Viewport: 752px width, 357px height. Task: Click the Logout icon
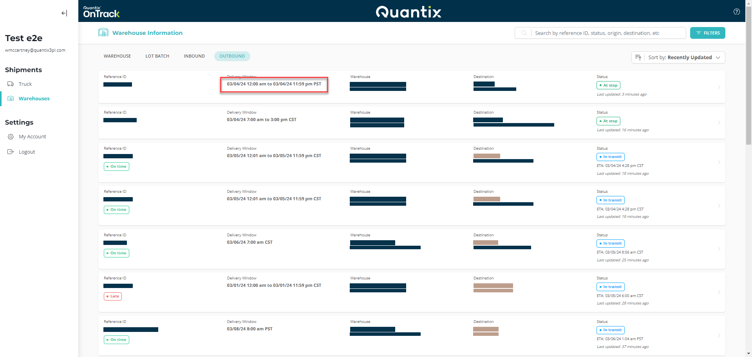(x=11, y=152)
